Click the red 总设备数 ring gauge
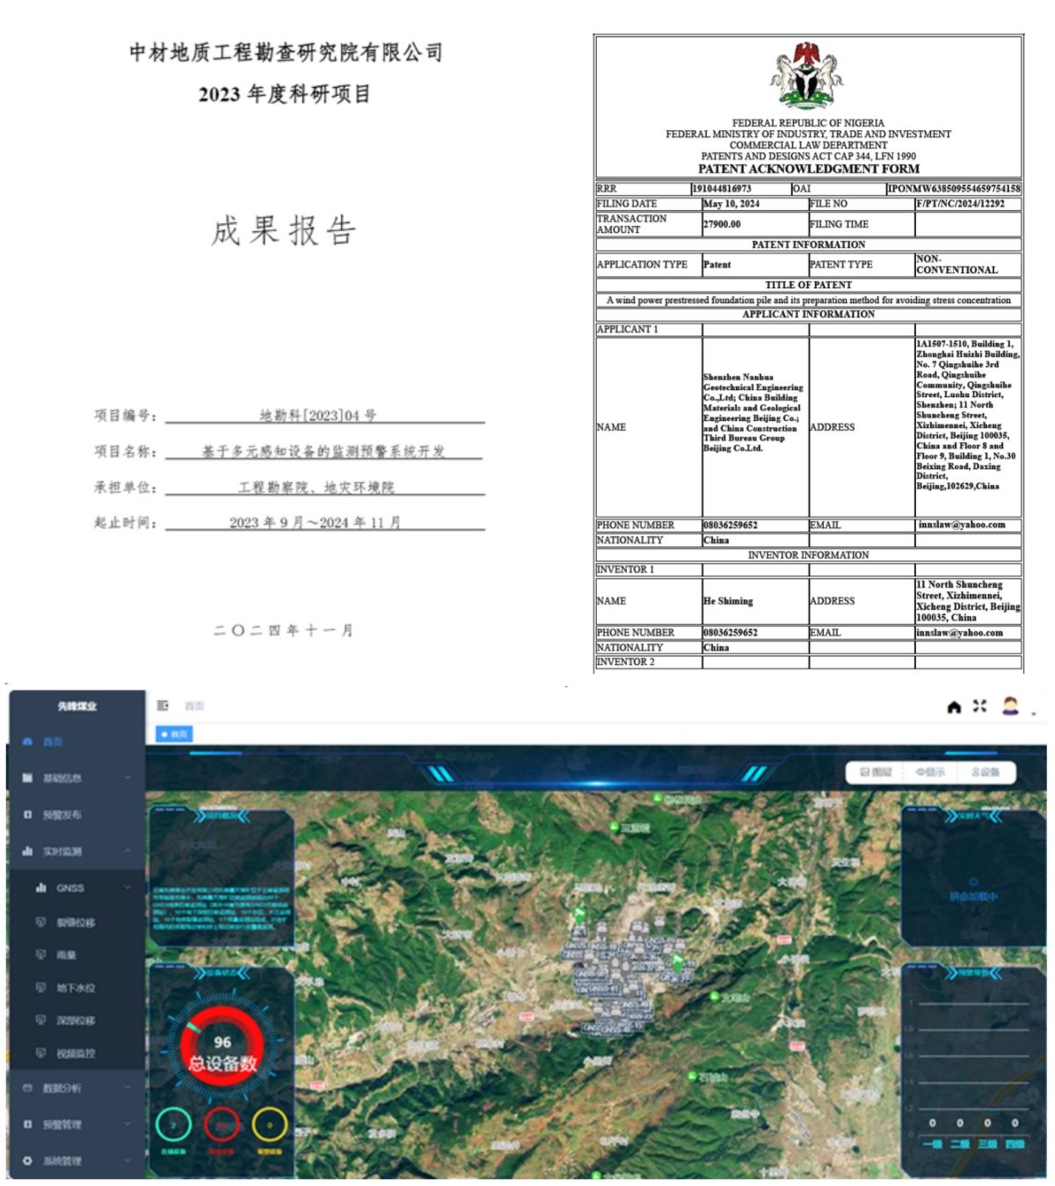 tap(222, 1047)
